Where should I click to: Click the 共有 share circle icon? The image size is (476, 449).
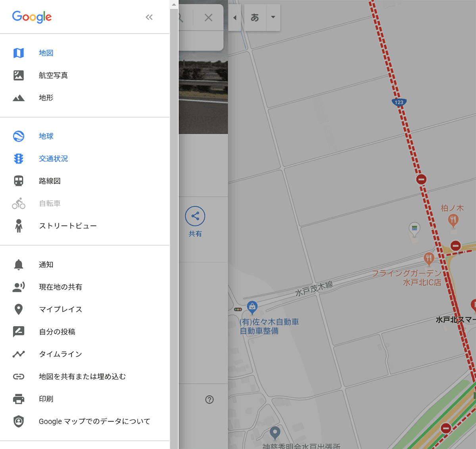tap(195, 216)
